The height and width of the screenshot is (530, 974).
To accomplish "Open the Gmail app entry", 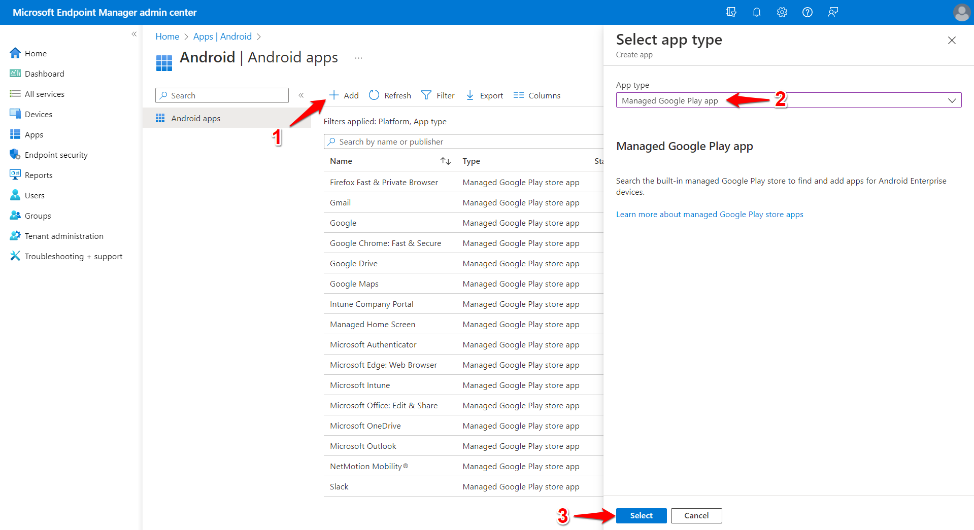I will tap(340, 202).
